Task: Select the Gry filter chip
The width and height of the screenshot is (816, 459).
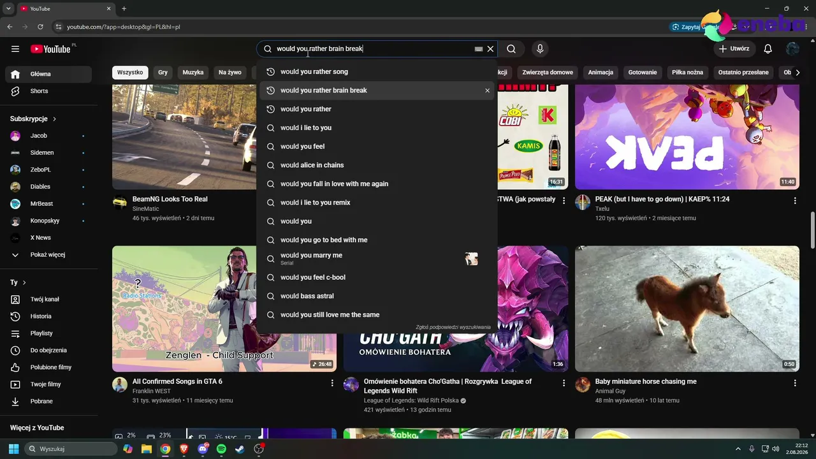Action: (x=163, y=73)
